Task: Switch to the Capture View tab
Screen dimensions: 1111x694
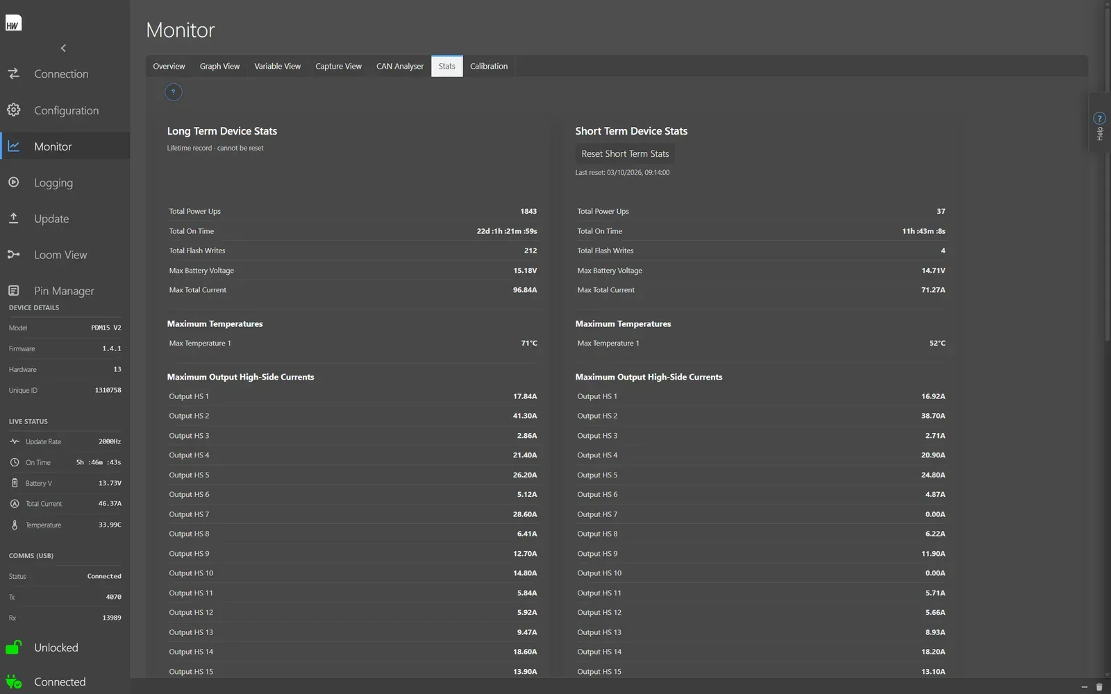Action: tap(338, 66)
